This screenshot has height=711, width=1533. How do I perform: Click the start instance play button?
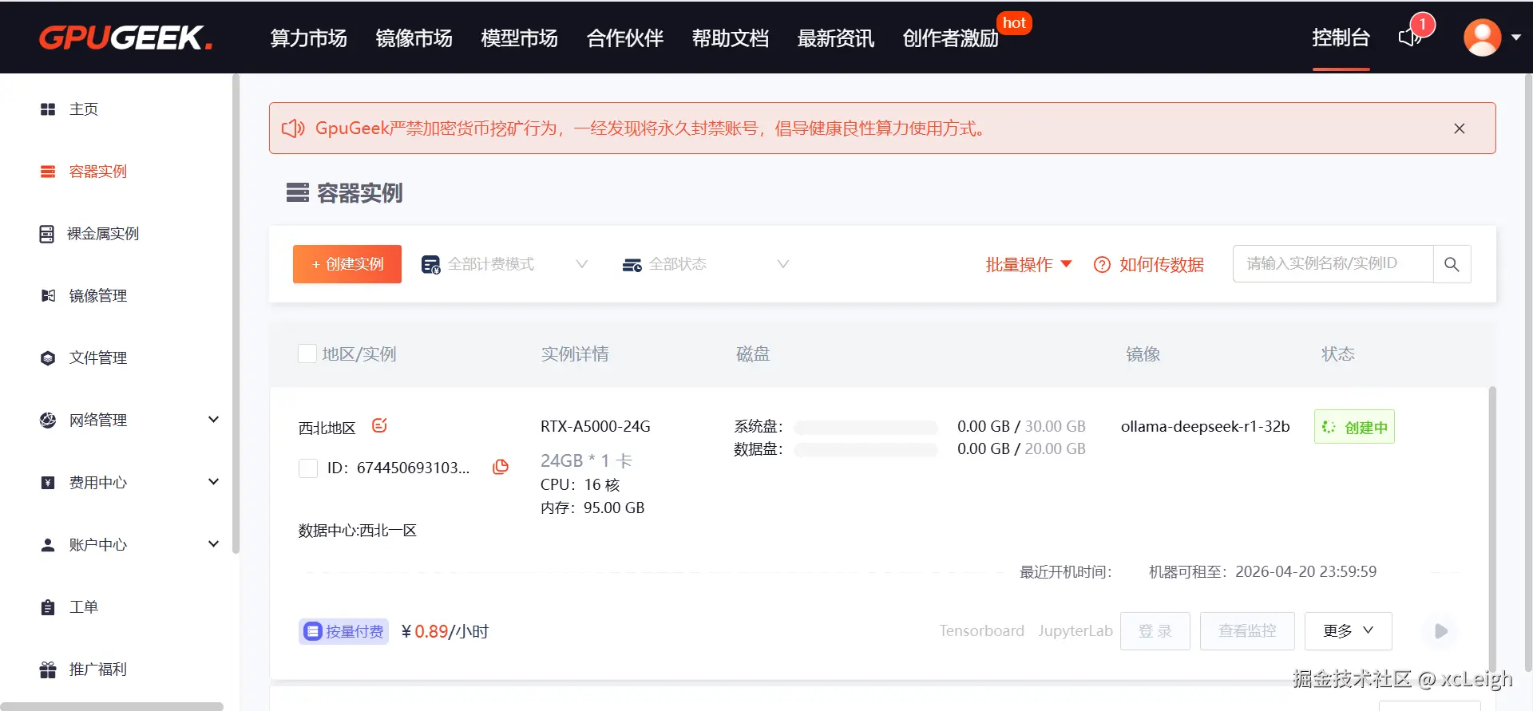tap(1440, 631)
